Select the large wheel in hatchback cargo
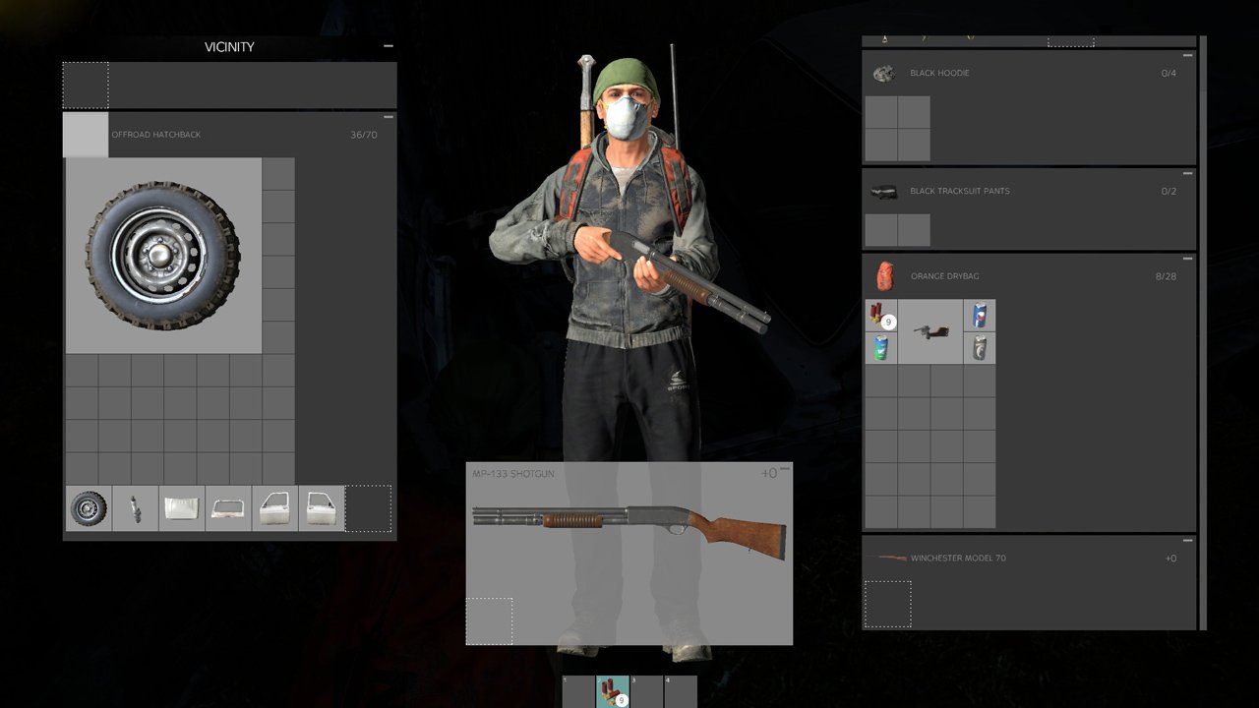The width and height of the screenshot is (1259, 708). [163, 256]
